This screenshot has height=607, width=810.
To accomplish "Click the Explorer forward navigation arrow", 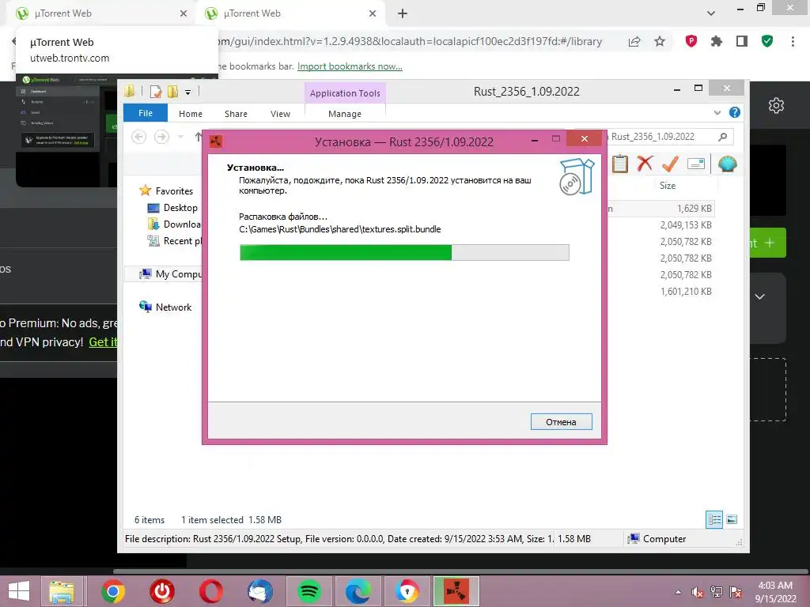I will pos(161,137).
